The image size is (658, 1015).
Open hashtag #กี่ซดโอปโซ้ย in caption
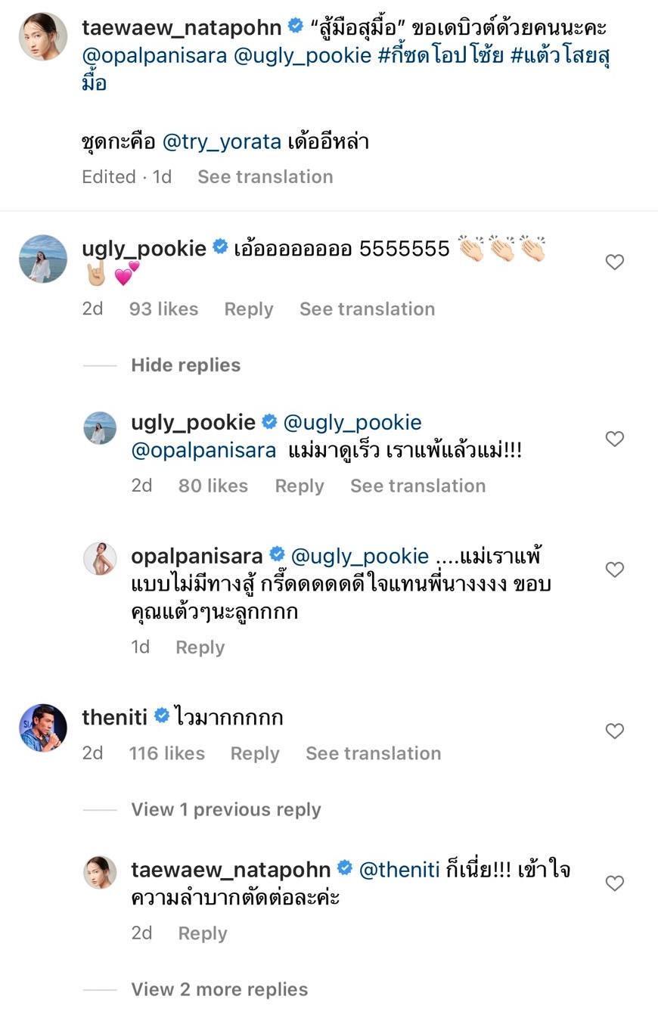(x=440, y=55)
